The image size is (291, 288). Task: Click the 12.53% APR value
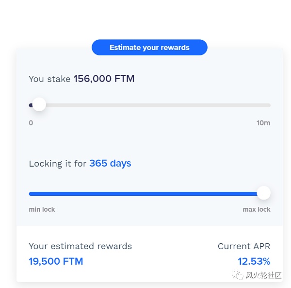254,261
